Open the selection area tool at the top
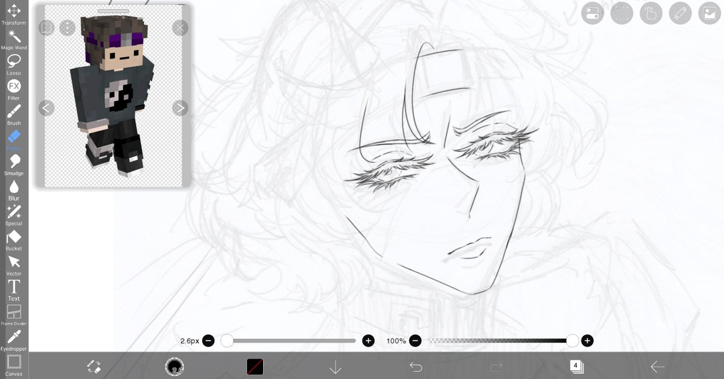724x379 pixels. pos(621,13)
